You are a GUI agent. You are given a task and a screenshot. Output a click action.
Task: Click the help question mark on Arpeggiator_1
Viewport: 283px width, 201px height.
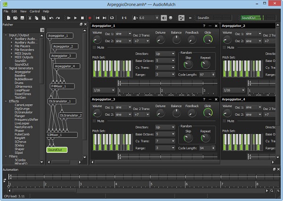[x=204, y=25]
